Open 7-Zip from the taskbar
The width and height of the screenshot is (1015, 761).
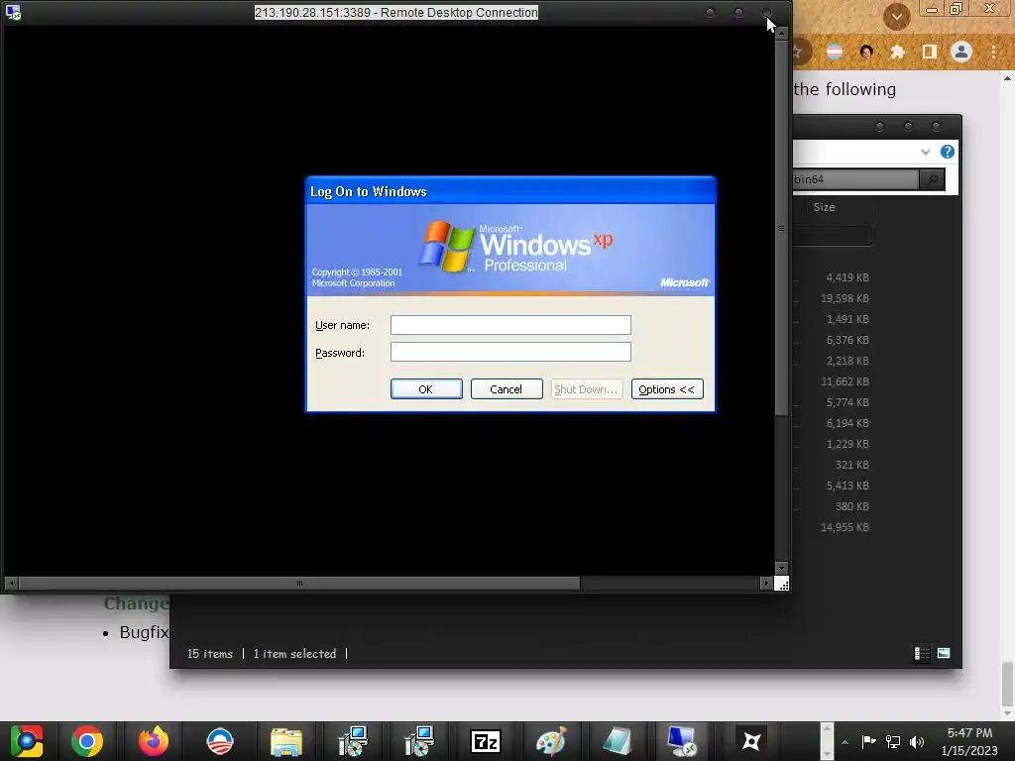tap(486, 741)
